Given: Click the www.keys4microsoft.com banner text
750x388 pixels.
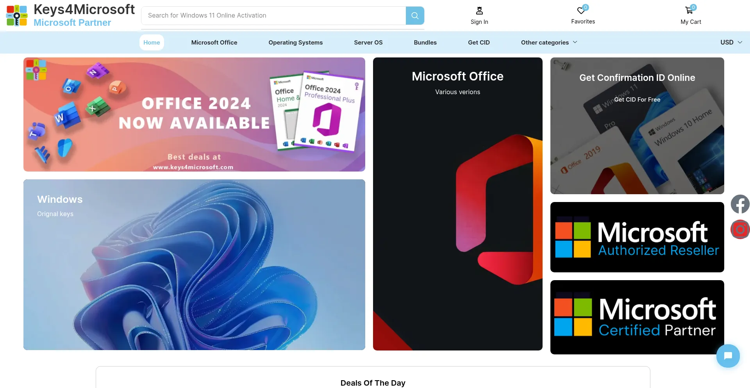Looking at the screenshot, I should (x=193, y=167).
